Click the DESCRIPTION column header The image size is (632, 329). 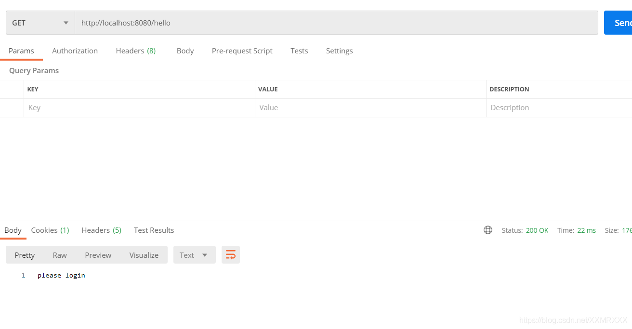[509, 89]
